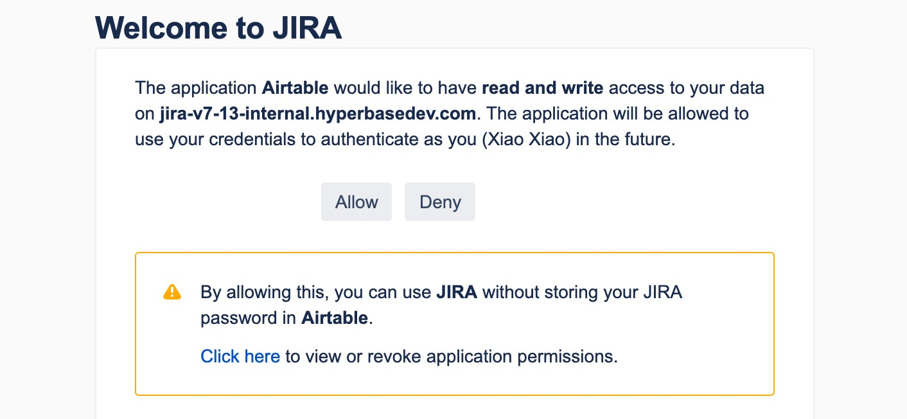The height and width of the screenshot is (419, 907).
Task: Click the "Welcome to JIRA" heading
Action: click(218, 28)
